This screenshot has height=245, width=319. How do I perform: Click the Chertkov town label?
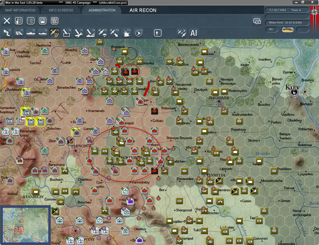point(85,180)
